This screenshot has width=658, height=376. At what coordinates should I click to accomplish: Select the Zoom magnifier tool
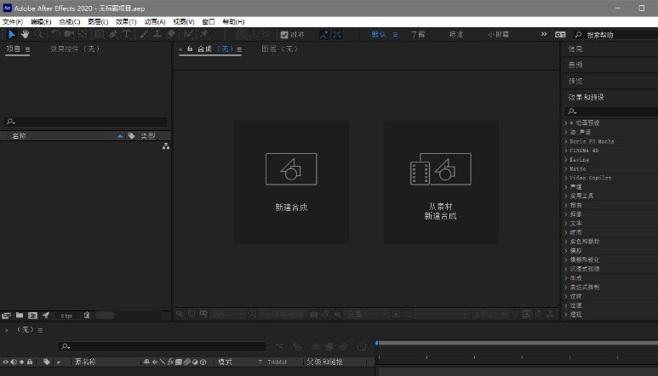39,35
